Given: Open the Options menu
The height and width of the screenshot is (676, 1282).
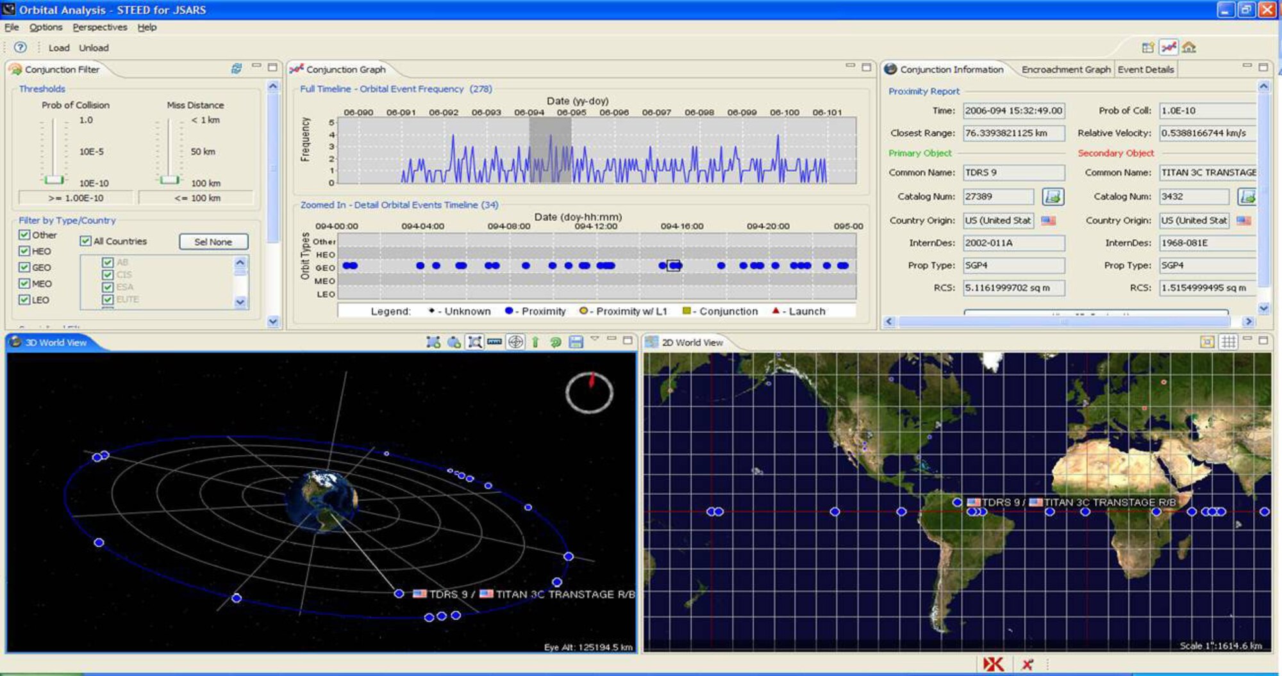Looking at the screenshot, I should point(46,27).
